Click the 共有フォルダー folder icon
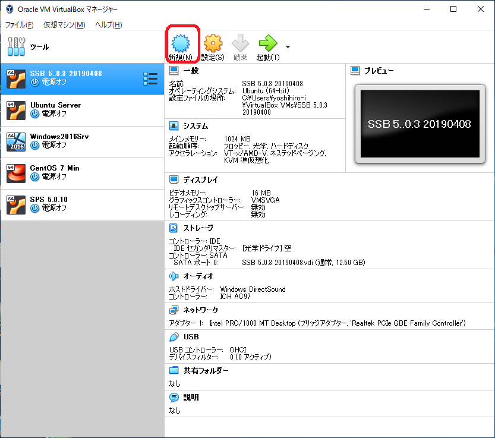The image size is (495, 438). (x=174, y=370)
